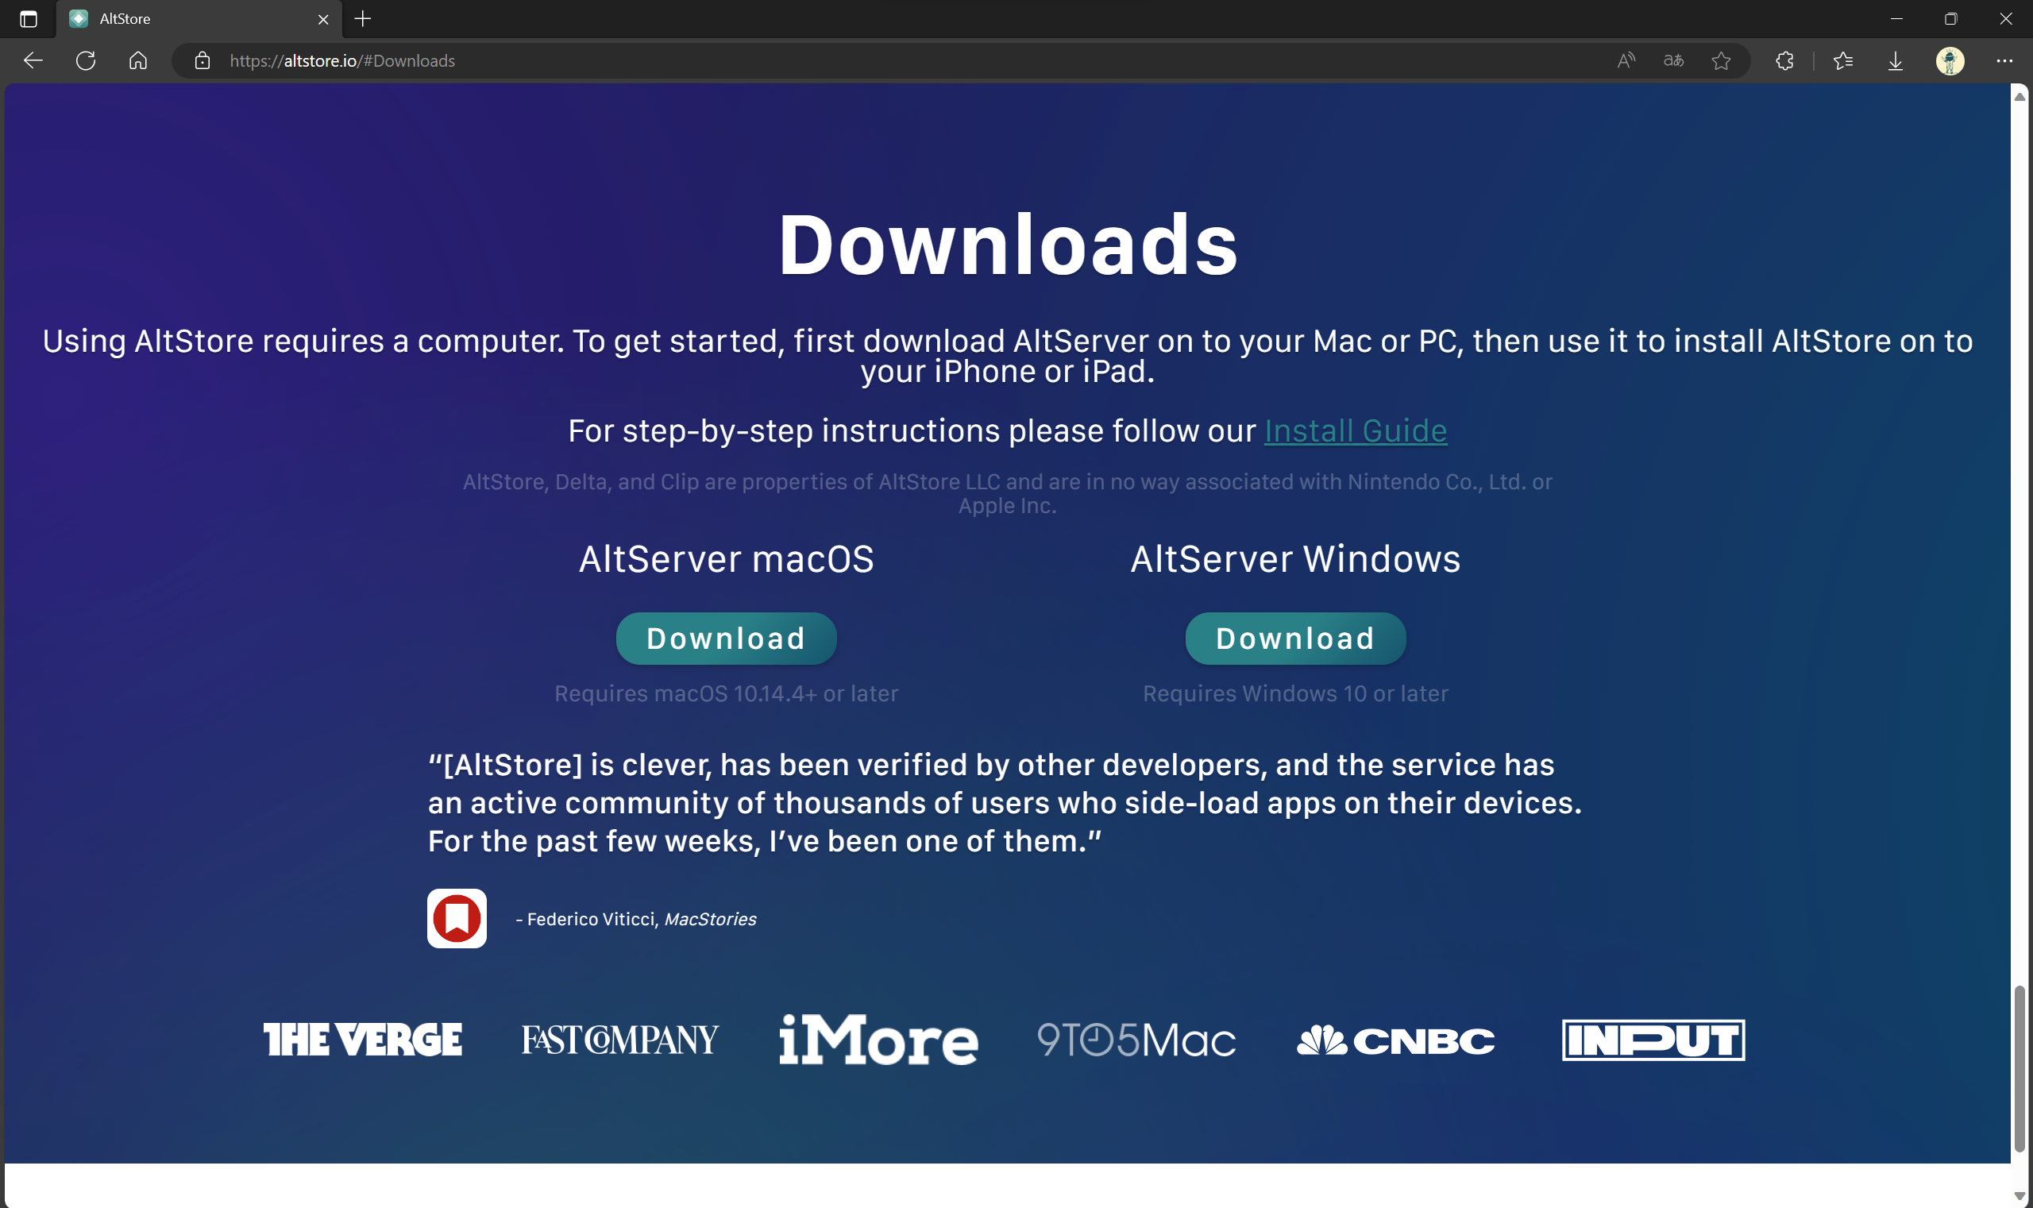
Task: Activate the Read aloud icon
Action: [1626, 61]
